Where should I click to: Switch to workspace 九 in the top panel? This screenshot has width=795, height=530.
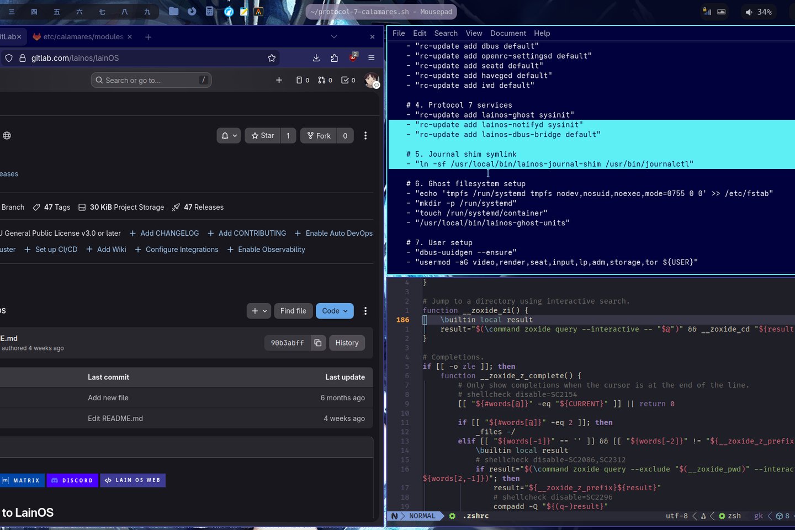[147, 12]
